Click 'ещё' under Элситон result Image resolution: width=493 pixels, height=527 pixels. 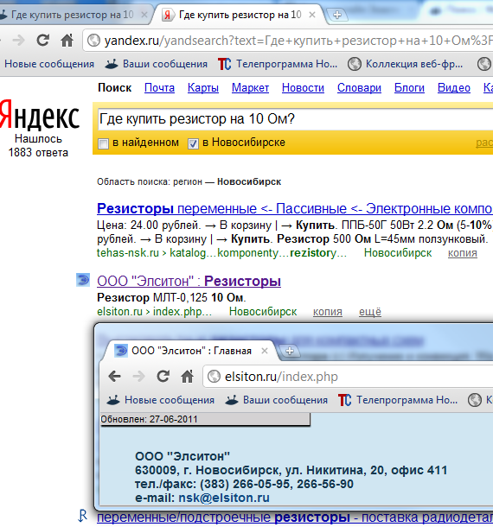point(370,312)
